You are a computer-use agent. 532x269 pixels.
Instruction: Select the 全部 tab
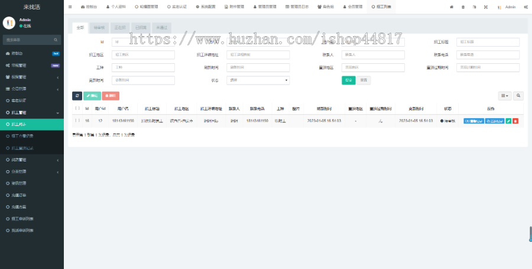(x=80, y=28)
